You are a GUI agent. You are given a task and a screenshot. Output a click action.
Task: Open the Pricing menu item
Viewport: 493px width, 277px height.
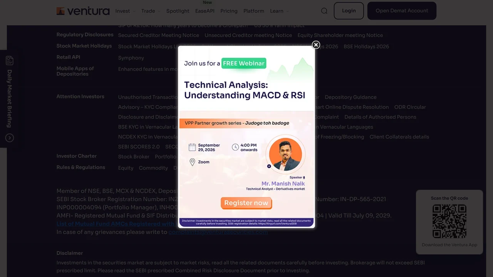point(229,11)
